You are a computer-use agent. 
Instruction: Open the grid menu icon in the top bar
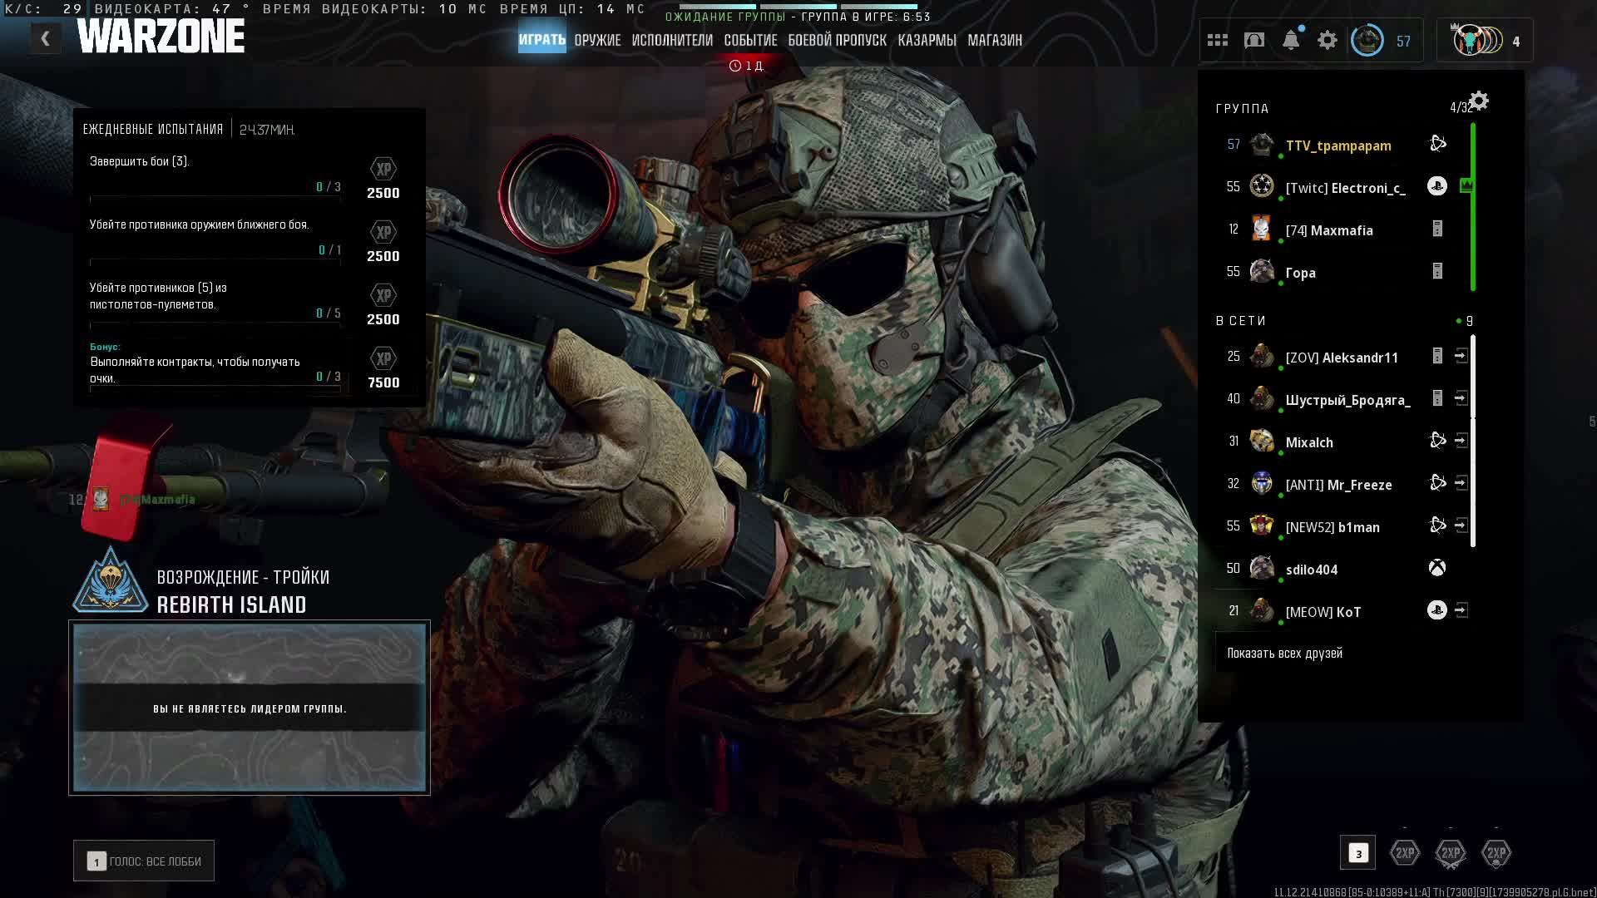1218,40
